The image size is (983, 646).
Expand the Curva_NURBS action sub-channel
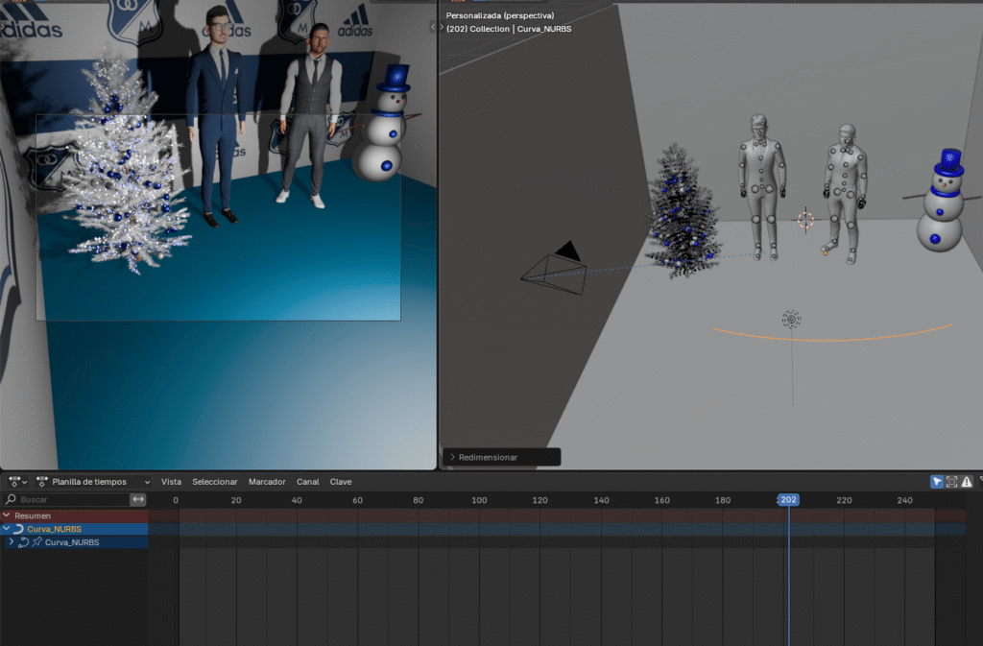tap(12, 542)
